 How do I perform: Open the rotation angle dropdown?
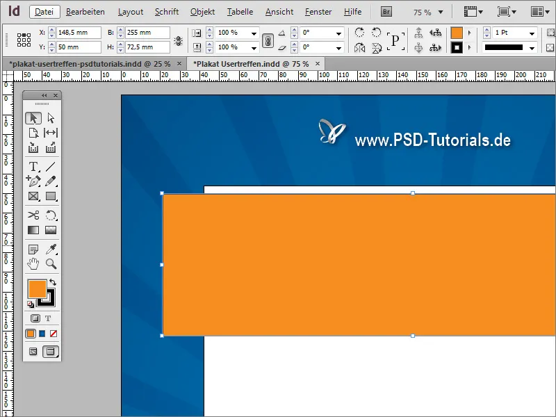pos(338,33)
